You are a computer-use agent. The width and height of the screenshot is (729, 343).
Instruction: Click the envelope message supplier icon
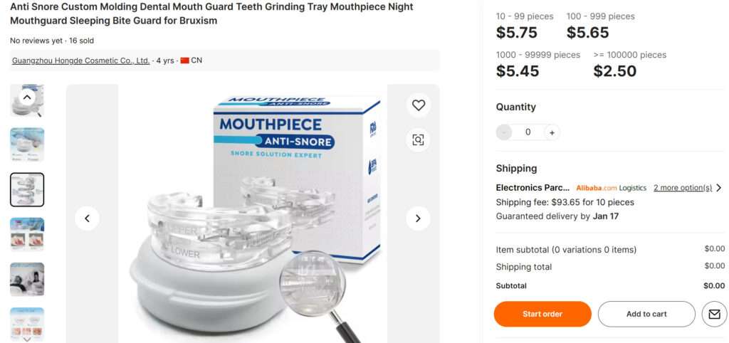point(714,314)
